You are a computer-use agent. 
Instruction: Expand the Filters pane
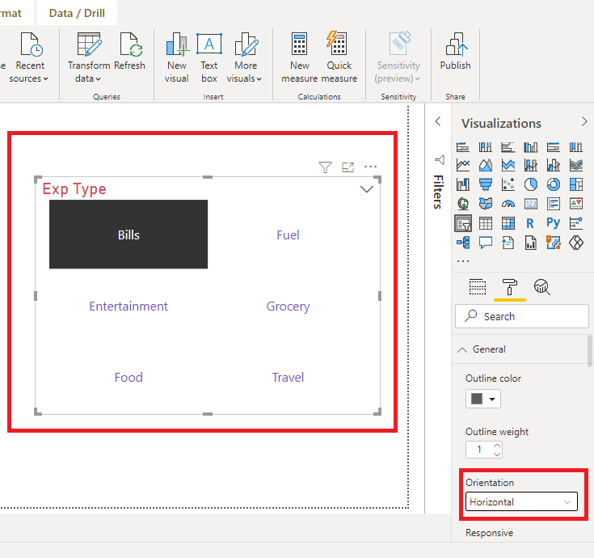438,121
